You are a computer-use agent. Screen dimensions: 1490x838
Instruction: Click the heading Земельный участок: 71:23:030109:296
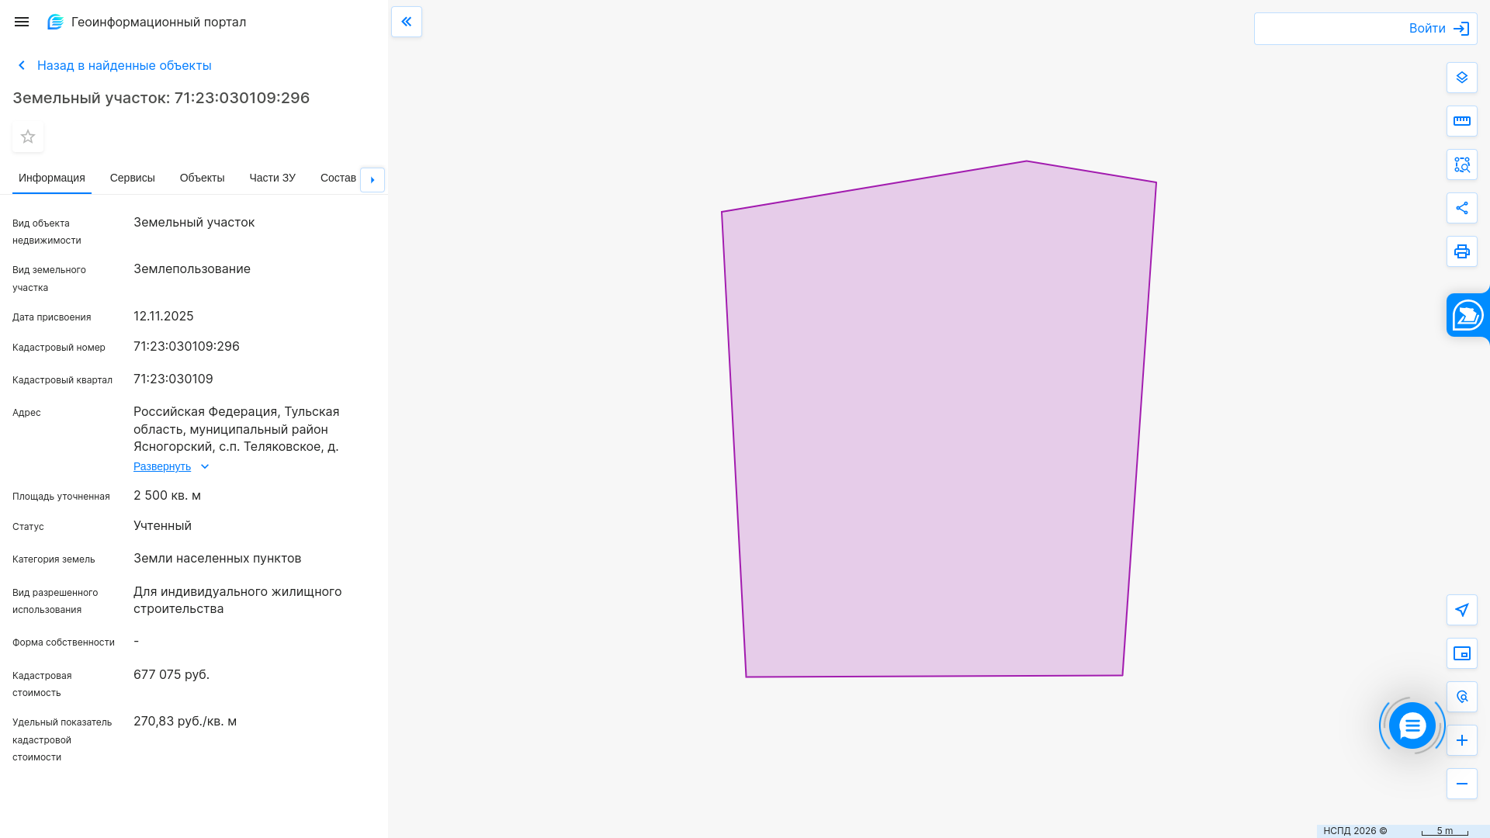click(161, 98)
